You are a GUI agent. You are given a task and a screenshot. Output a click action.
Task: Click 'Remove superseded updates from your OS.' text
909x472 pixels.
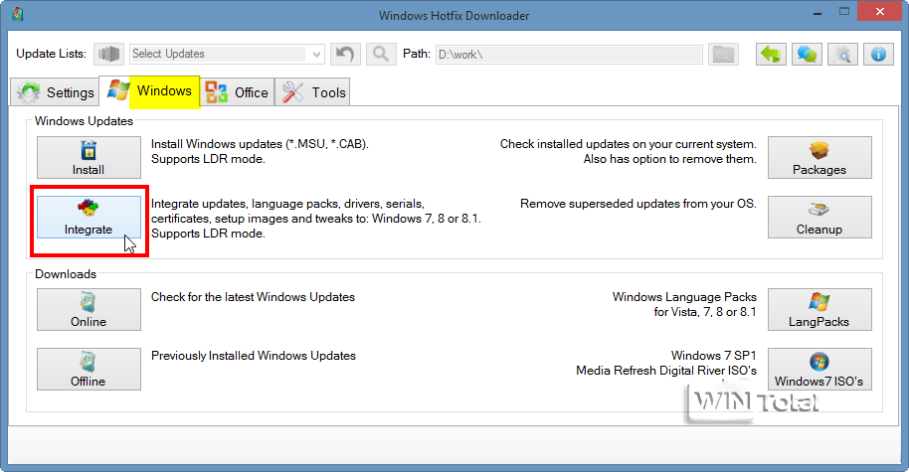[x=638, y=204]
